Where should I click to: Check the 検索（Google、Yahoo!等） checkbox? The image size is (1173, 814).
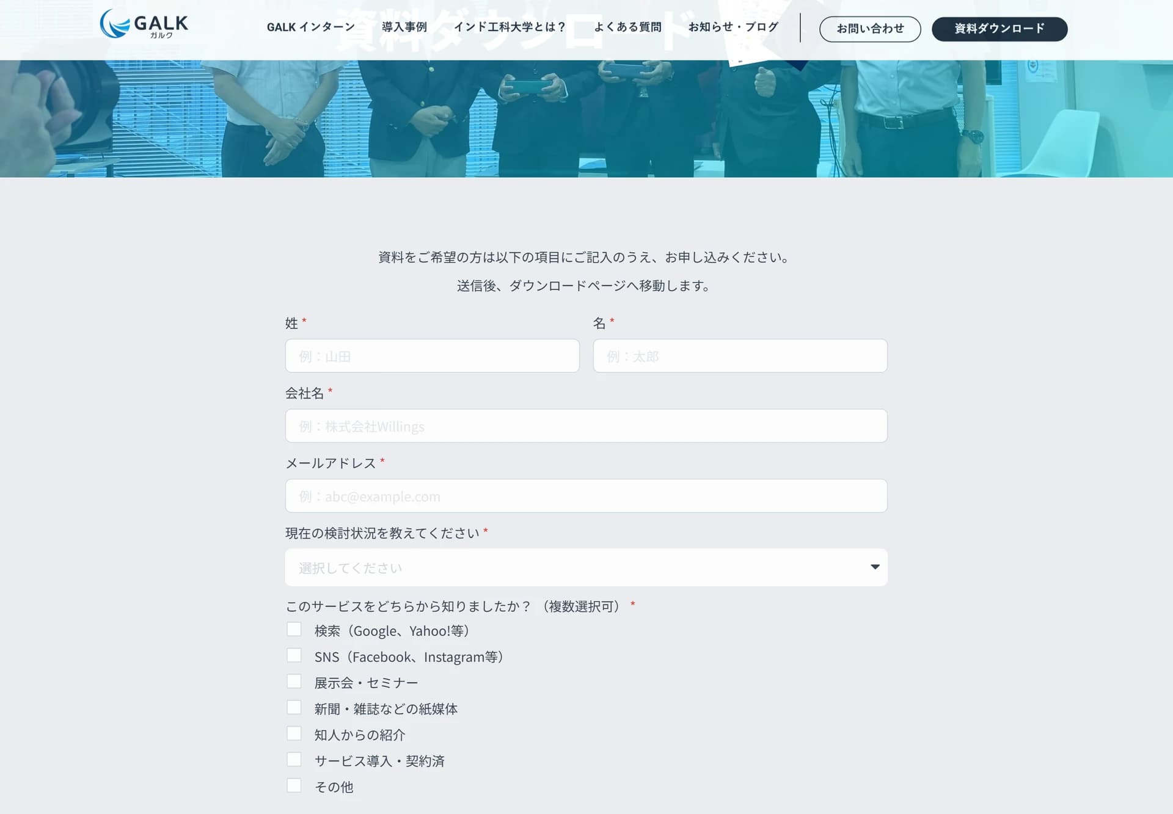[x=294, y=630]
